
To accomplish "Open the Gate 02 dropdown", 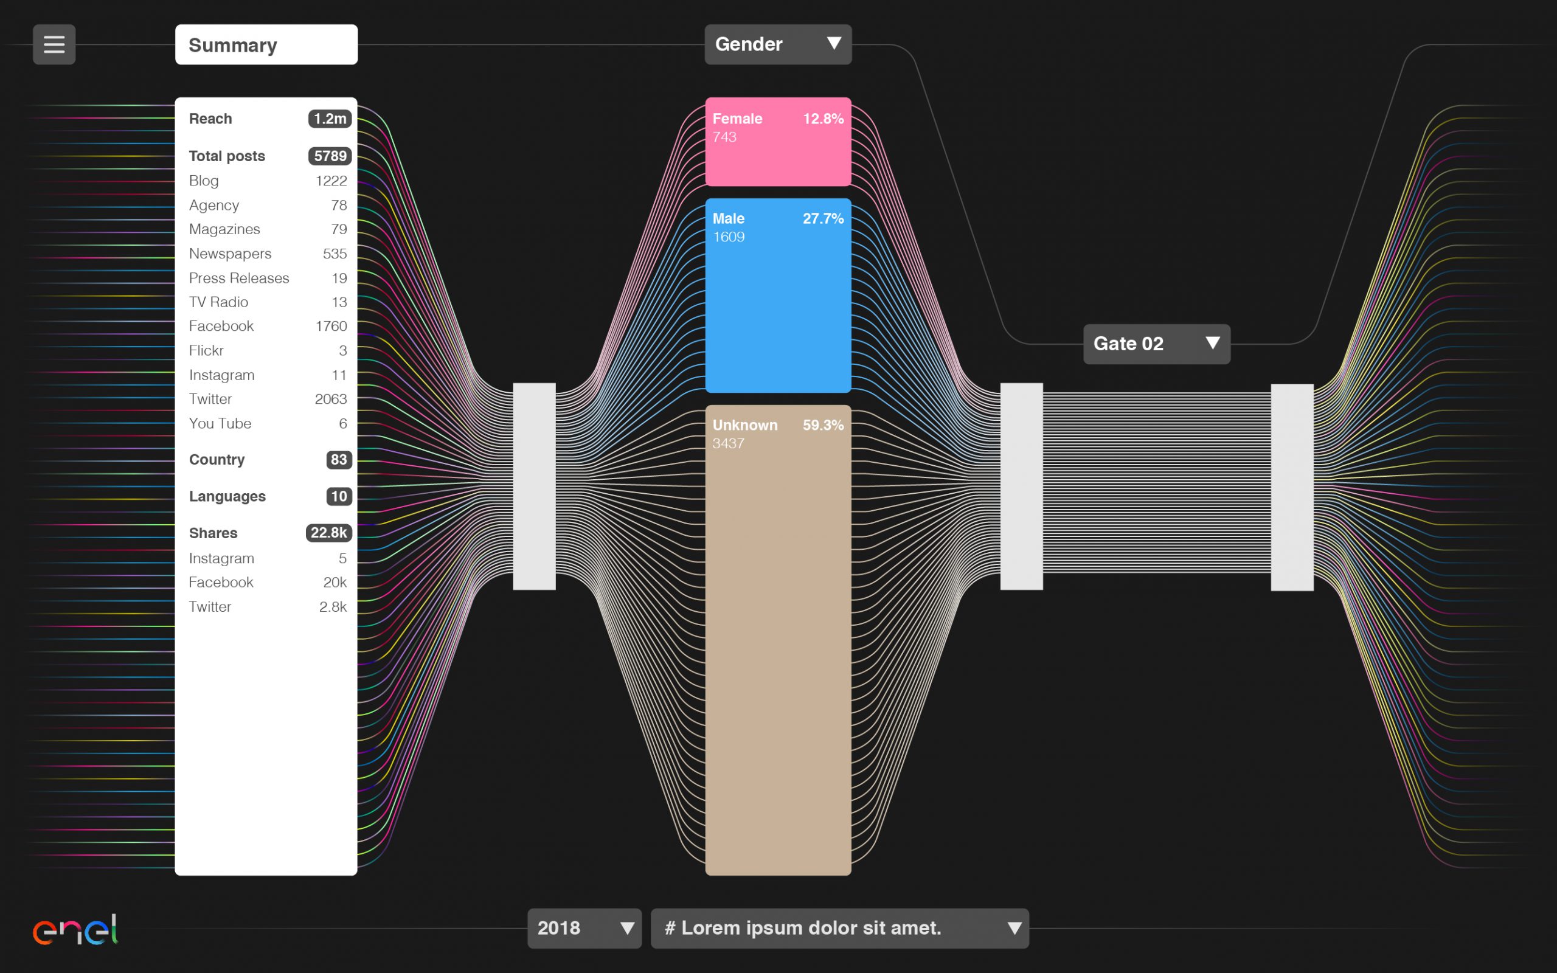I will click(x=1156, y=344).
